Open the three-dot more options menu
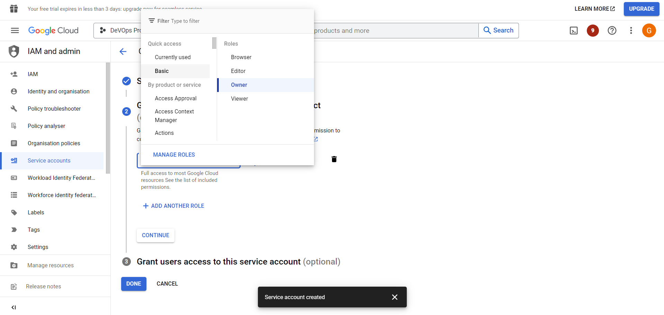Screen dimensions: 664x315 click(631, 31)
